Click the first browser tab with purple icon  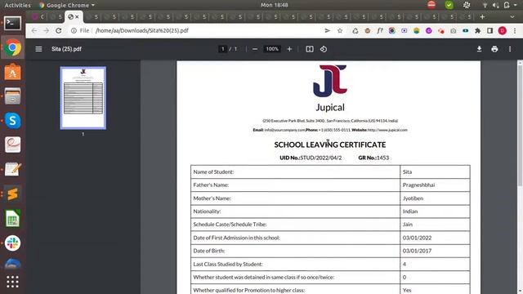pos(34,16)
